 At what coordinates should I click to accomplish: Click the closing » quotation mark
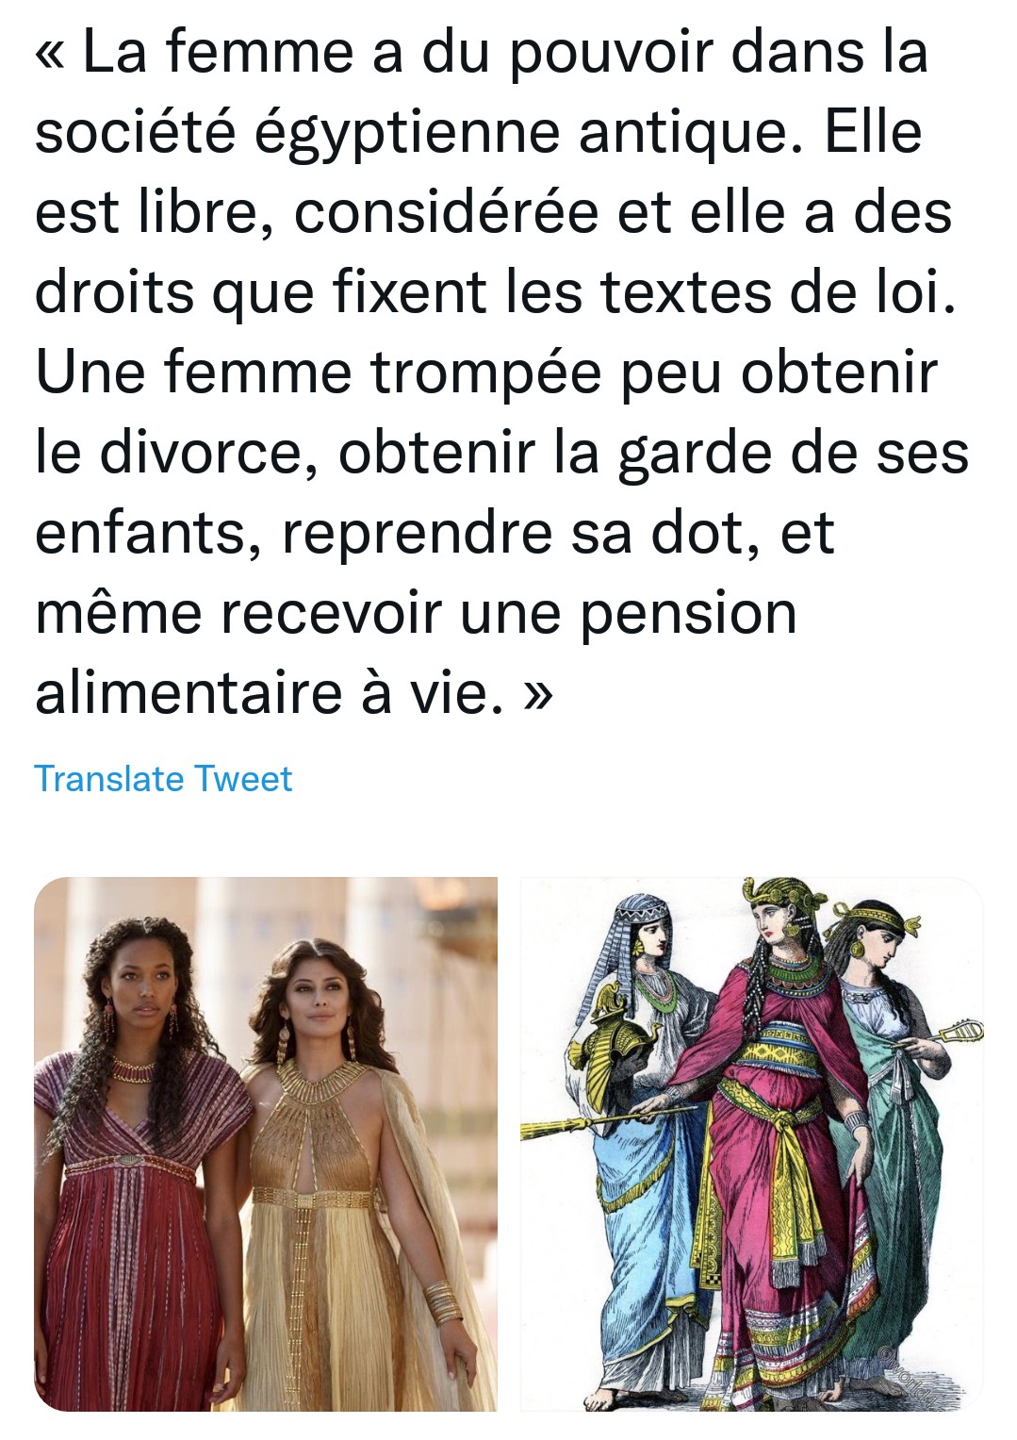click(536, 696)
